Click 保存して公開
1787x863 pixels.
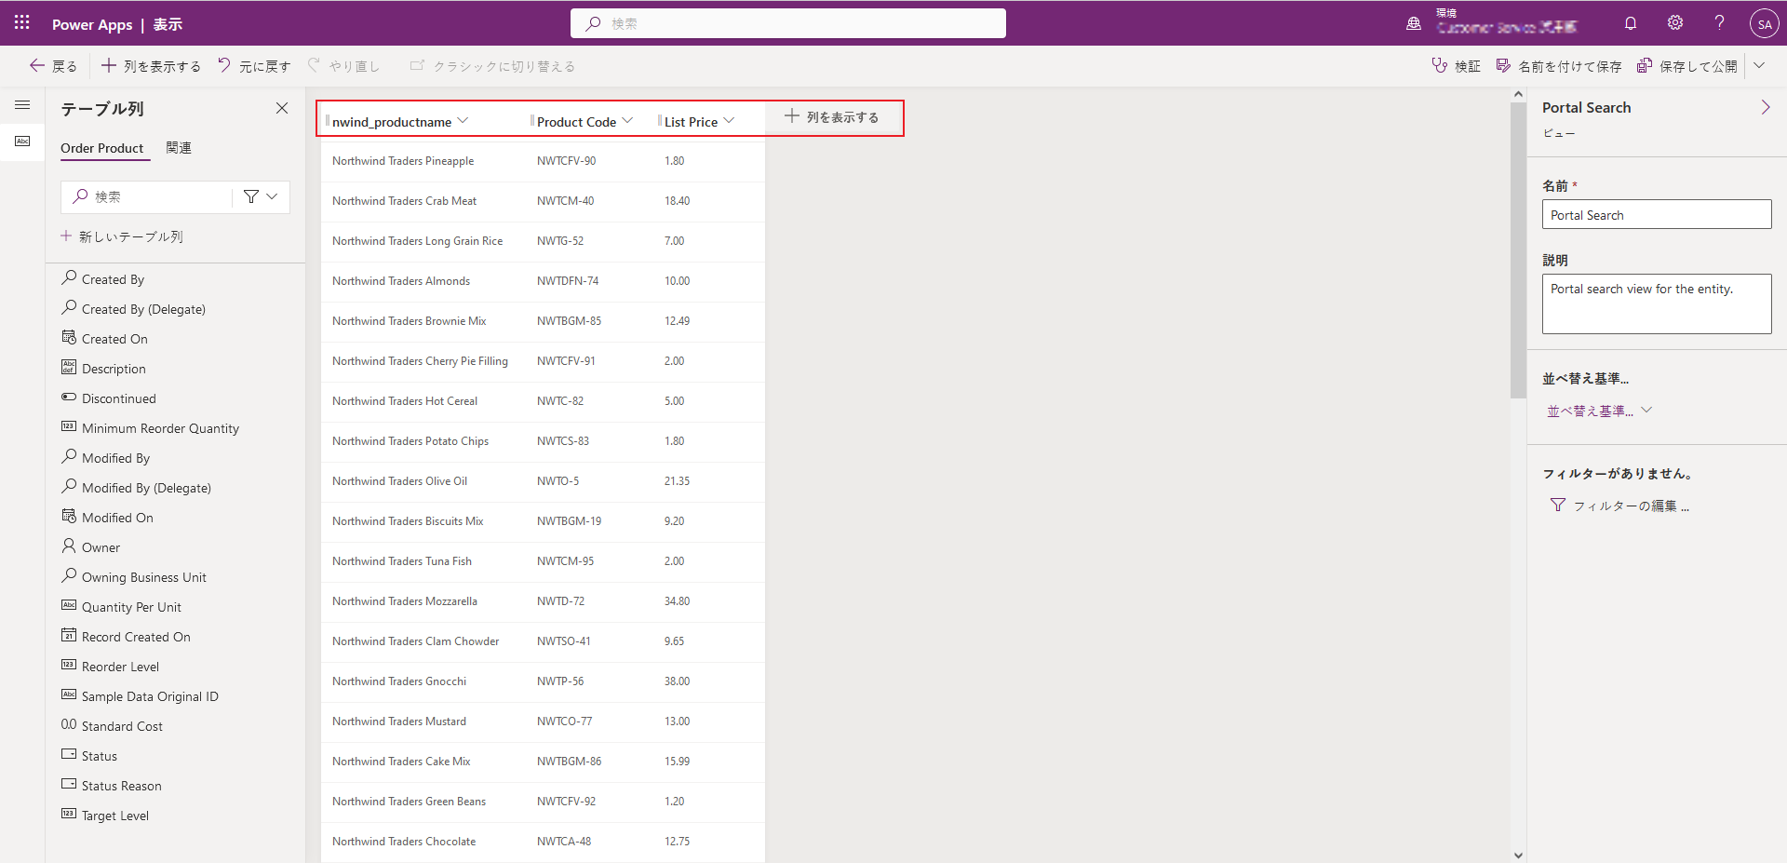pyautogui.click(x=1687, y=66)
